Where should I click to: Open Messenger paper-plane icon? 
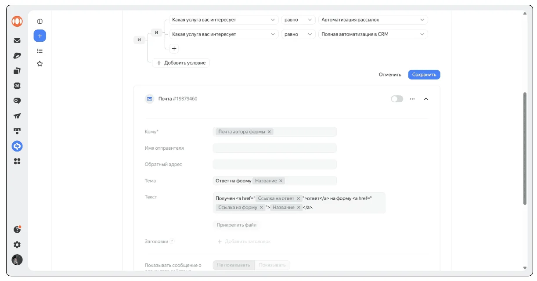pos(17,116)
